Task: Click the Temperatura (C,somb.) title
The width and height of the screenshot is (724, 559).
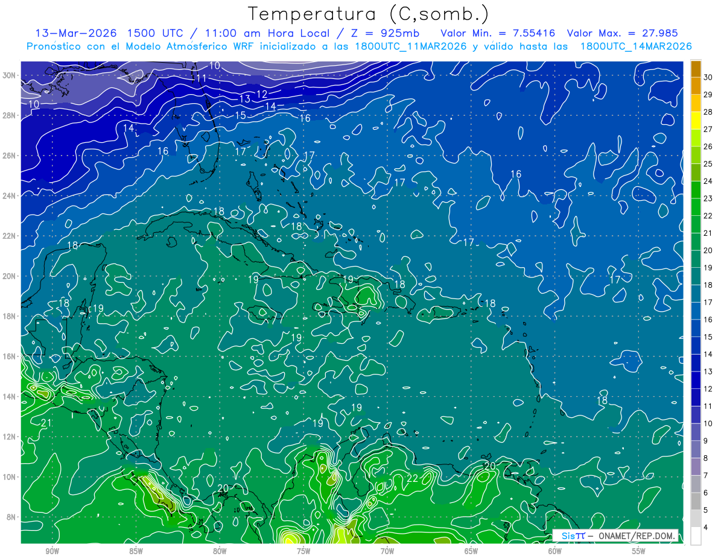Action: click(x=369, y=14)
